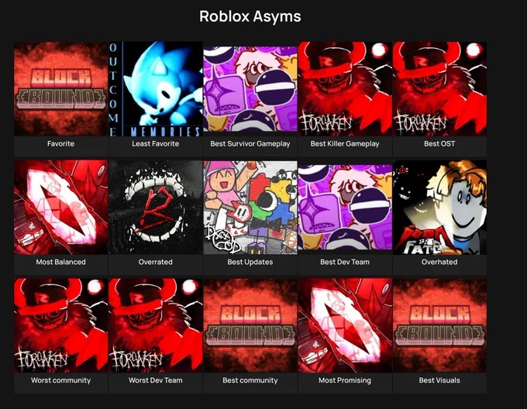527x409 pixels.
Task: Click the 'Favorite' label
Action: click(x=60, y=144)
